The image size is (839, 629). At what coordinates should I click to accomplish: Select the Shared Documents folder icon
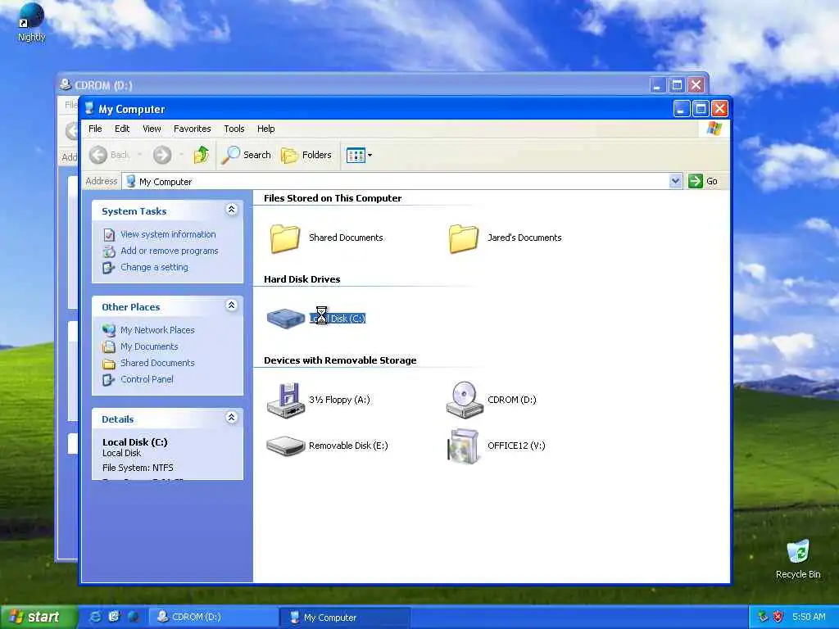tap(284, 238)
